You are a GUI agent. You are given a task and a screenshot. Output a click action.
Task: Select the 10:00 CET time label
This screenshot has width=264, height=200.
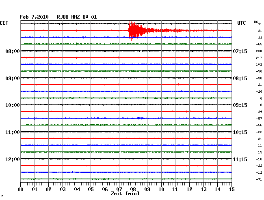pyautogui.click(x=13, y=105)
